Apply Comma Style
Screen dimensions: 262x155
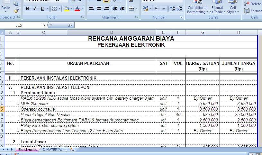point(164,9)
